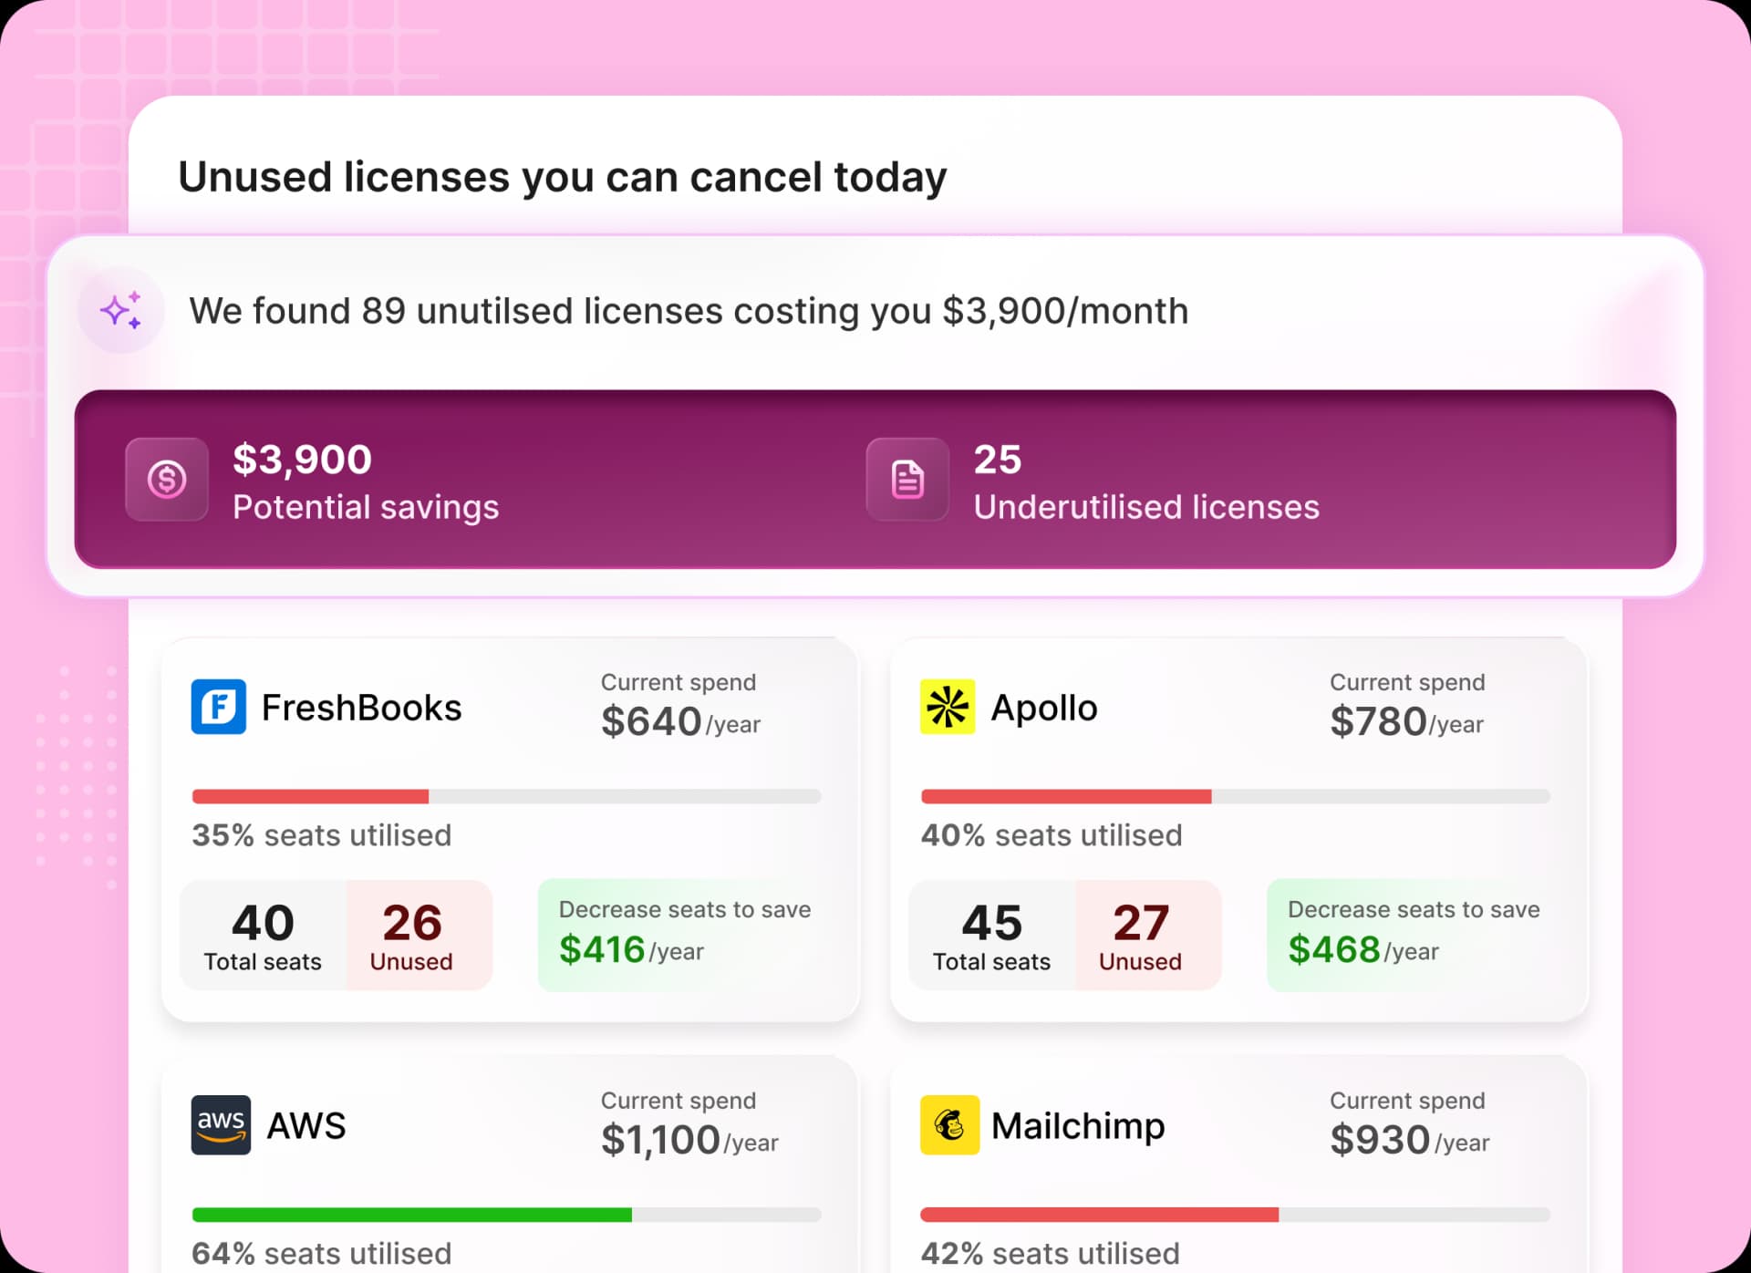Click AWS app name
This screenshot has width=1751, height=1273.
coord(306,1125)
